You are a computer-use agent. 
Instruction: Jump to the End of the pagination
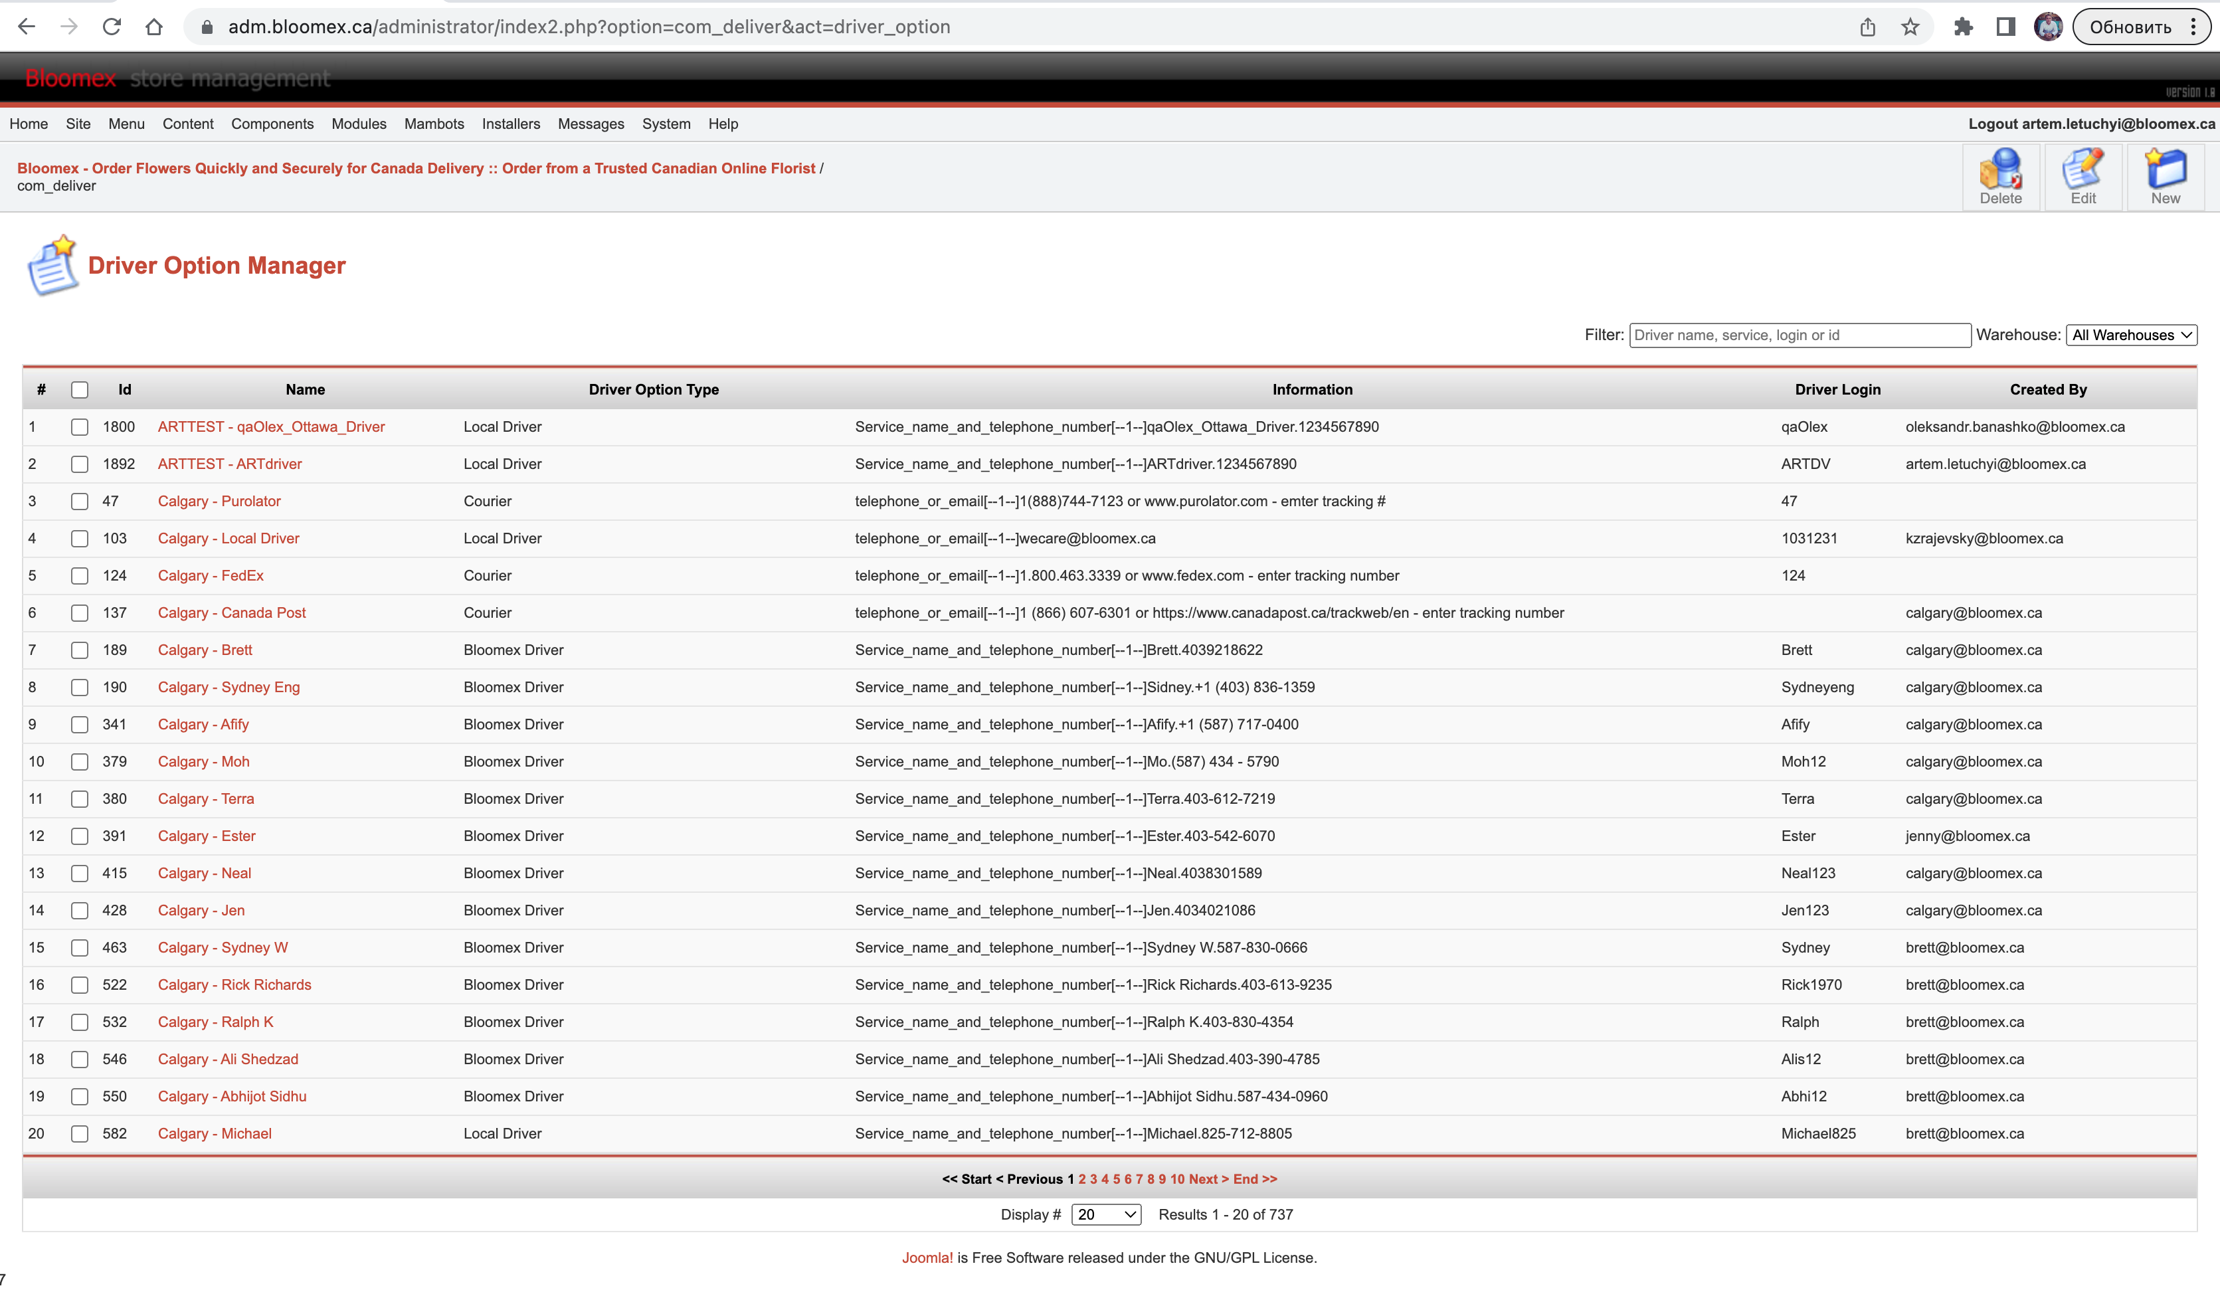(1254, 1178)
